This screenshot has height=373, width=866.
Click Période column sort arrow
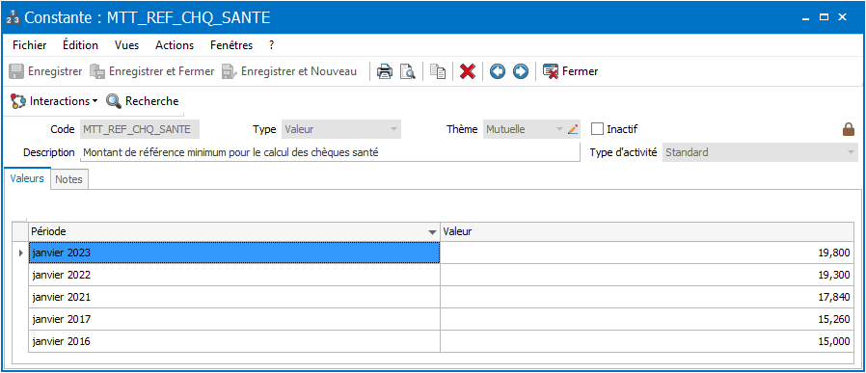click(432, 232)
